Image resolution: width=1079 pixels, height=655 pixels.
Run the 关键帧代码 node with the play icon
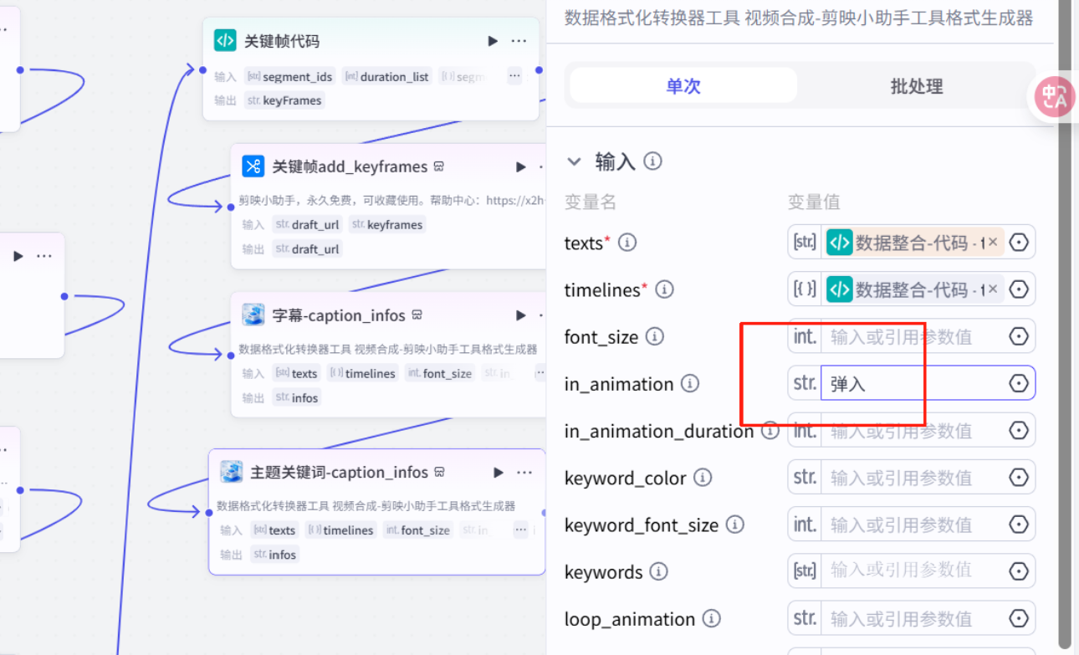click(493, 39)
